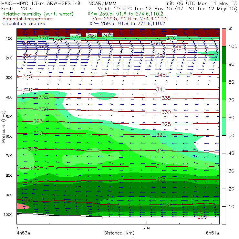Click the 'Valid: 10 UTC Tue 12 May 15' text
239x239 pixels.
[135, 8]
